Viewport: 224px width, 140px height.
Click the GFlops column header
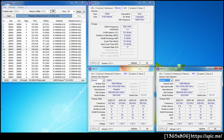coord(46,21)
